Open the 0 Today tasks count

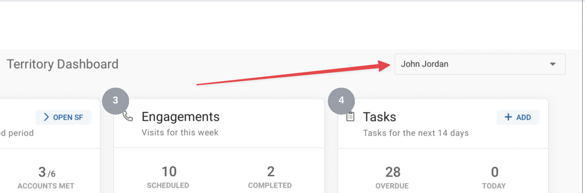[494, 172]
